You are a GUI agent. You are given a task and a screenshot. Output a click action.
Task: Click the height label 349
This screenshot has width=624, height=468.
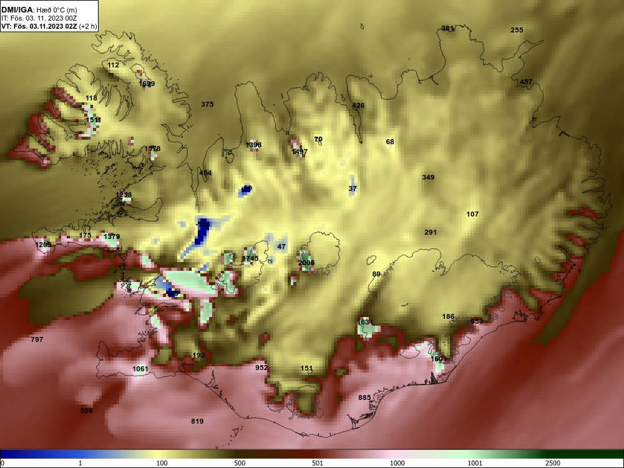tap(428, 177)
